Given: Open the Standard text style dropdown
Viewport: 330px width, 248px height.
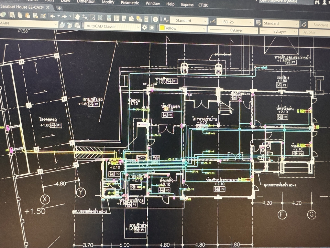Looking at the screenshot, I should [x=189, y=21].
